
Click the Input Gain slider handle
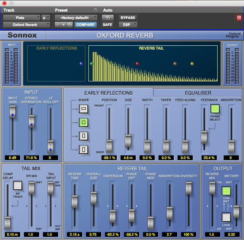[x=12, y=112]
